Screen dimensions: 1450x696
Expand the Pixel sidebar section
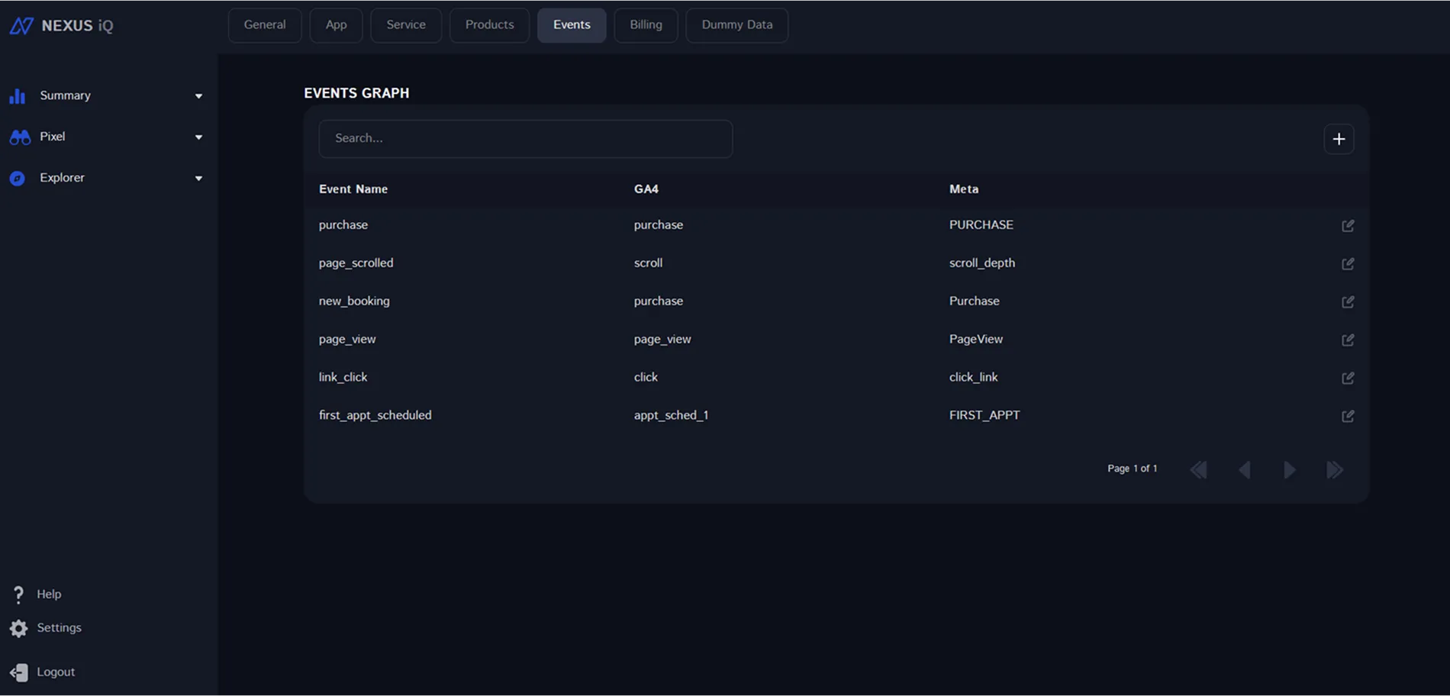click(x=198, y=137)
